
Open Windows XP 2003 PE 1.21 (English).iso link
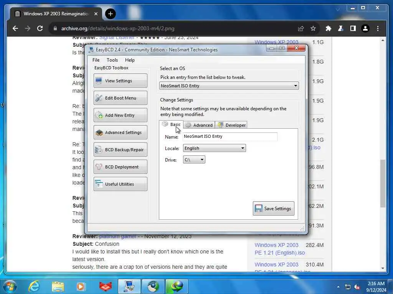pyautogui.click(x=279, y=249)
